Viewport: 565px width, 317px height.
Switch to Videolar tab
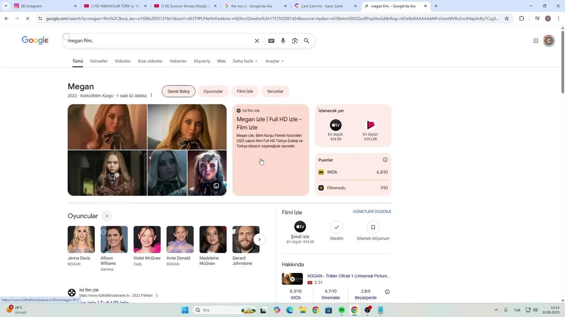tap(123, 61)
